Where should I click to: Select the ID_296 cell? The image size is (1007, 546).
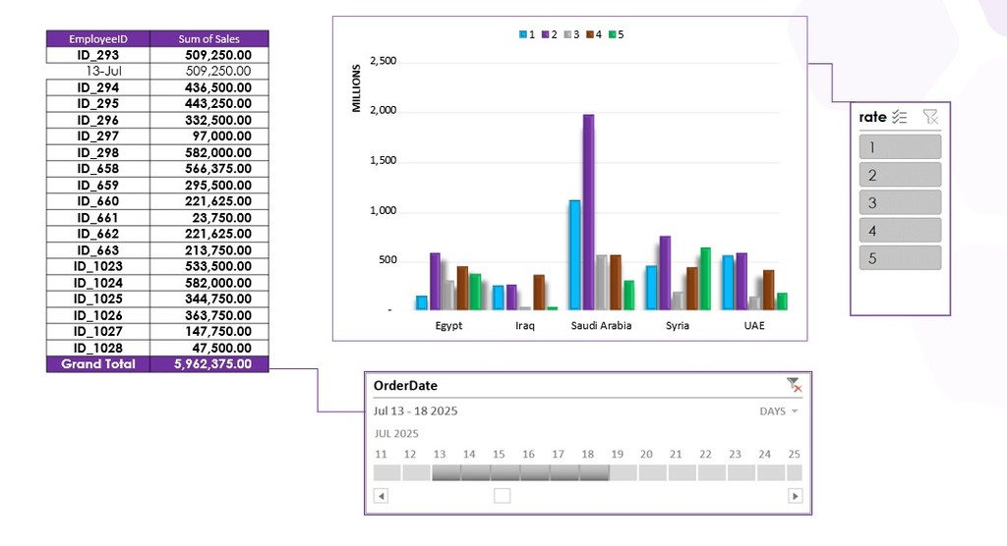coord(98,120)
